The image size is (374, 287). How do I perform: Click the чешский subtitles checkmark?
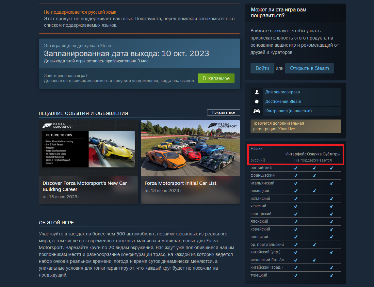(331, 206)
